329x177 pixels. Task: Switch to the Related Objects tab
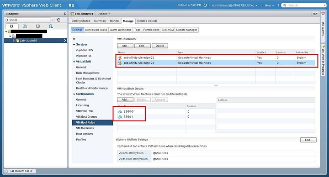tap(147, 21)
